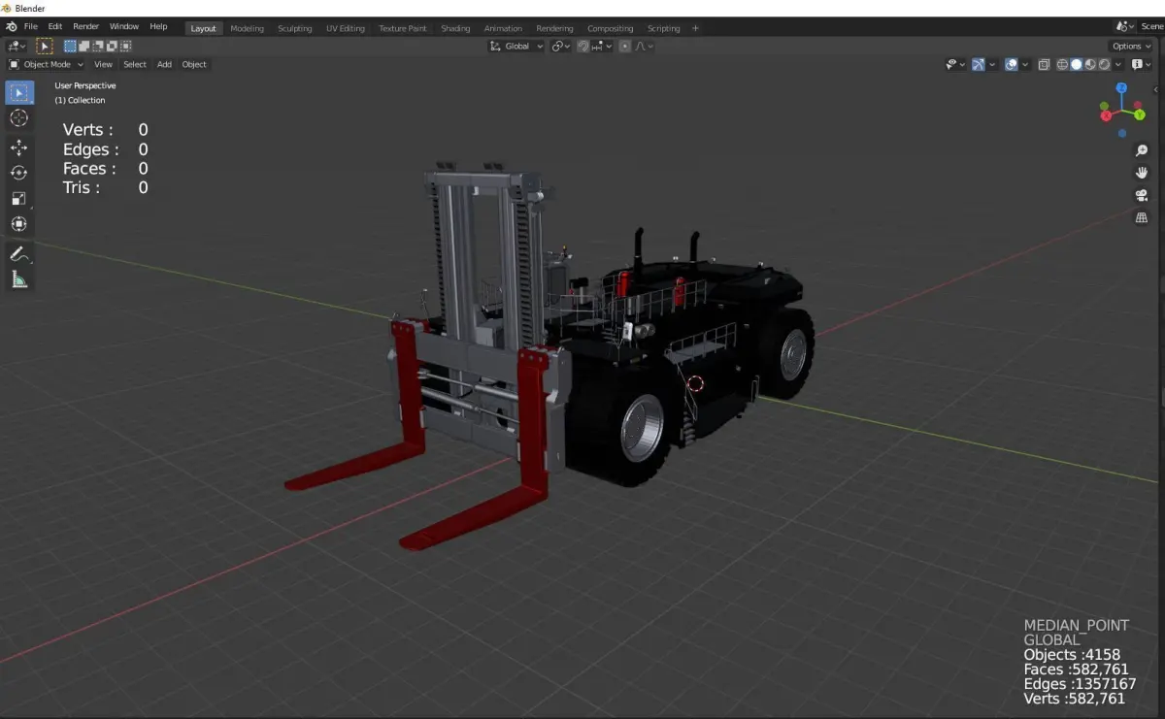This screenshot has height=719, width=1165.
Task: Open the Help menu
Action: click(158, 26)
